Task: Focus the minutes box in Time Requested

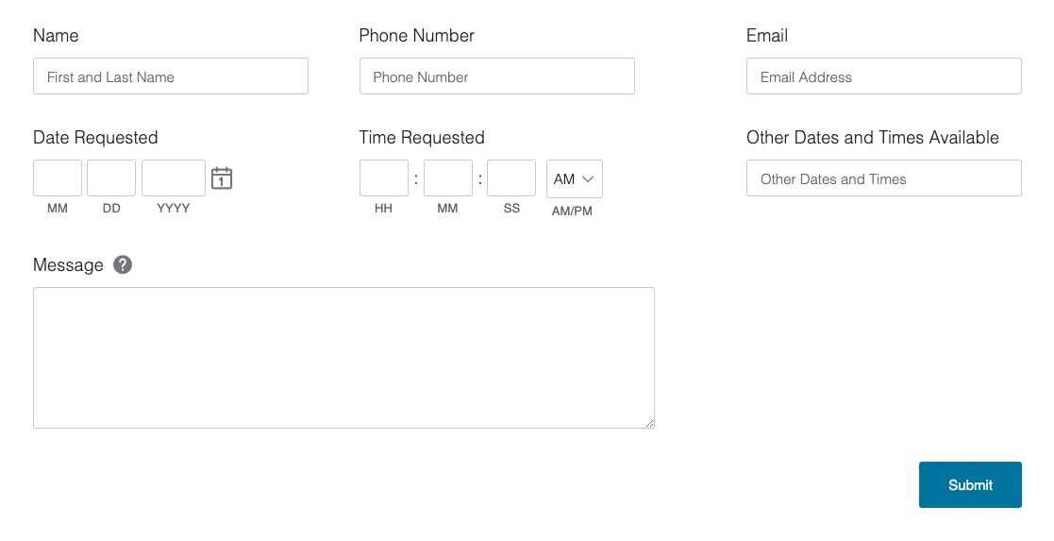Action: (447, 178)
